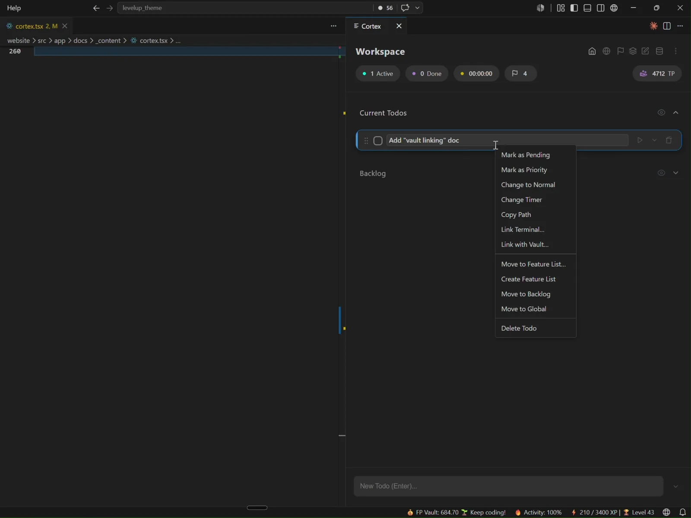Screen dimensions: 691x518
Task: Click the title bar globe icon
Action: point(614,8)
